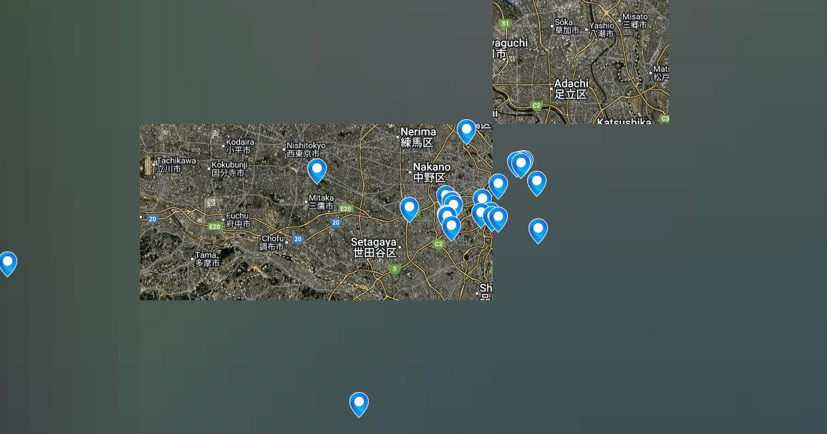The width and height of the screenshot is (827, 434).
Task: Click the isolated pin at the bottom of the map
Action: [359, 404]
